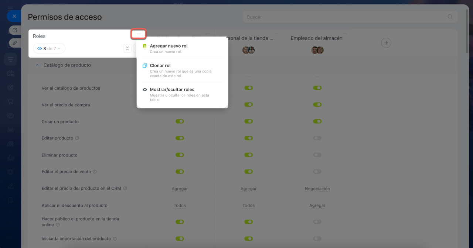Toggle Ver el precio de compra for Empleado del almacén
The image size is (473, 248).
[x=317, y=105]
